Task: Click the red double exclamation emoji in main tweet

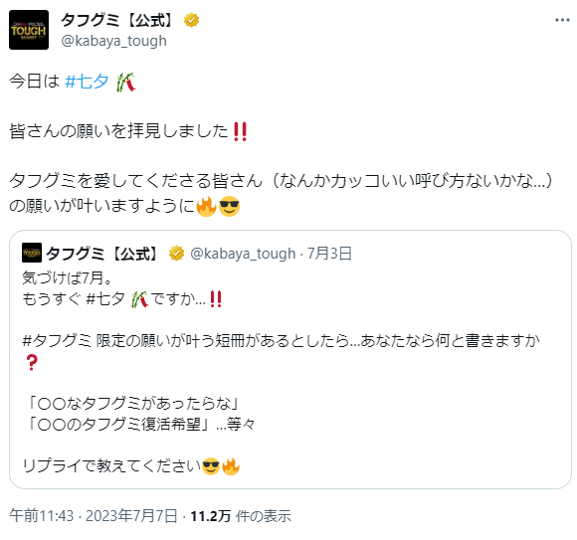Action: 240,131
